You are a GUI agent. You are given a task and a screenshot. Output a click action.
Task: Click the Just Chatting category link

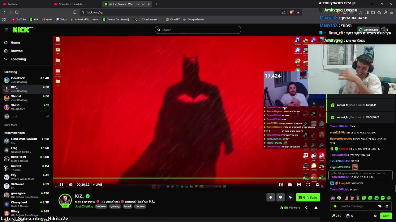84,206
